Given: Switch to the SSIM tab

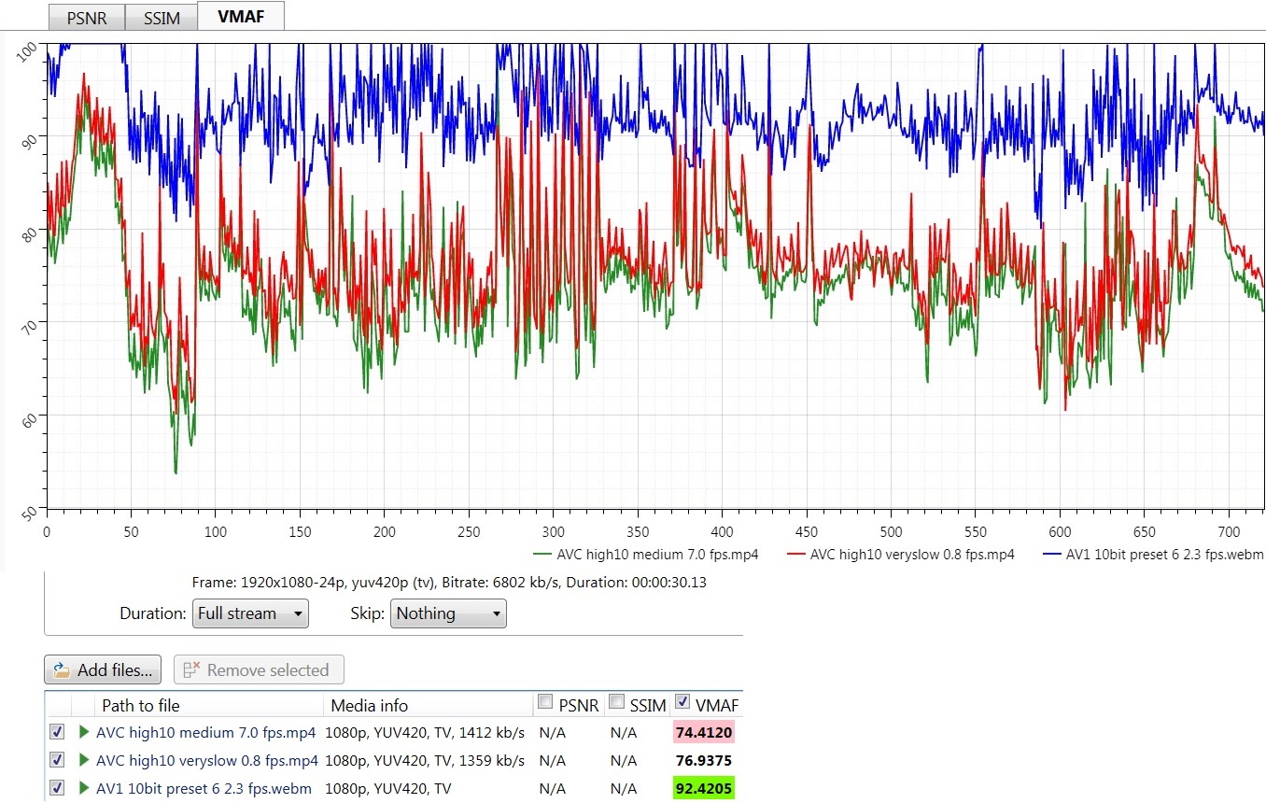Looking at the screenshot, I should (x=162, y=17).
